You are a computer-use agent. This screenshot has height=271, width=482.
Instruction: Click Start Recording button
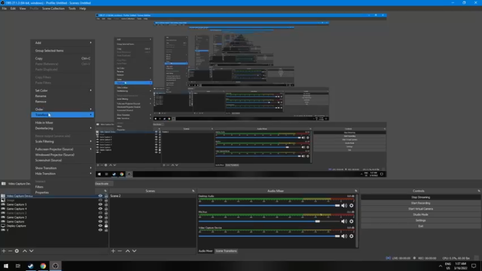420,203
